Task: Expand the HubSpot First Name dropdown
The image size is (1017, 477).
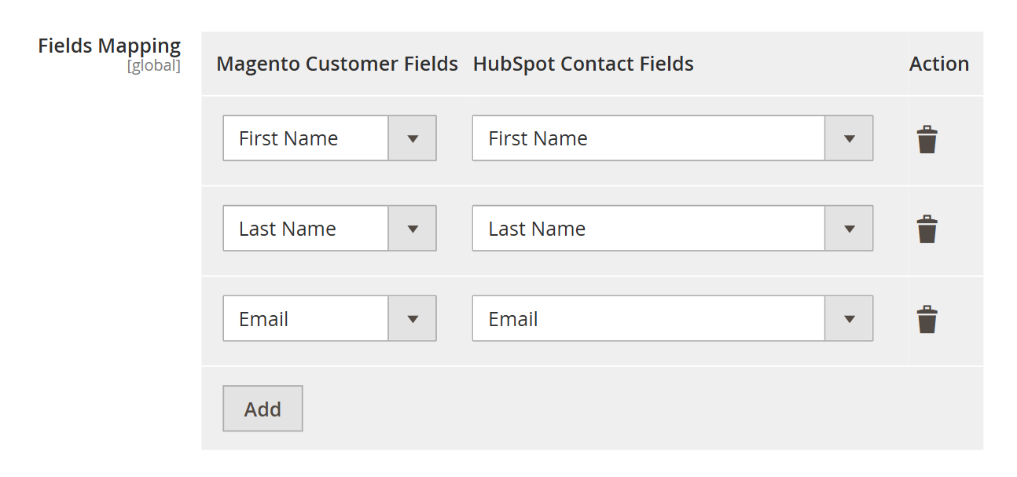Action: 673,138
